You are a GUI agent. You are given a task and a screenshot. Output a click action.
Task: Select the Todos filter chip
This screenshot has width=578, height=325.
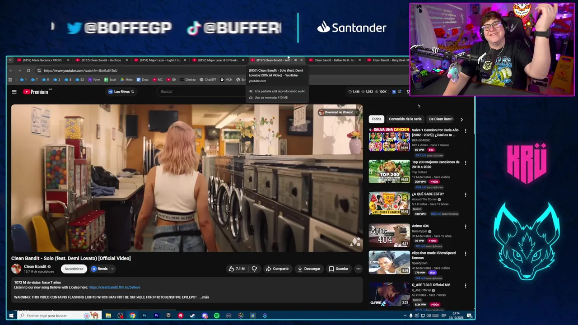[x=376, y=119]
